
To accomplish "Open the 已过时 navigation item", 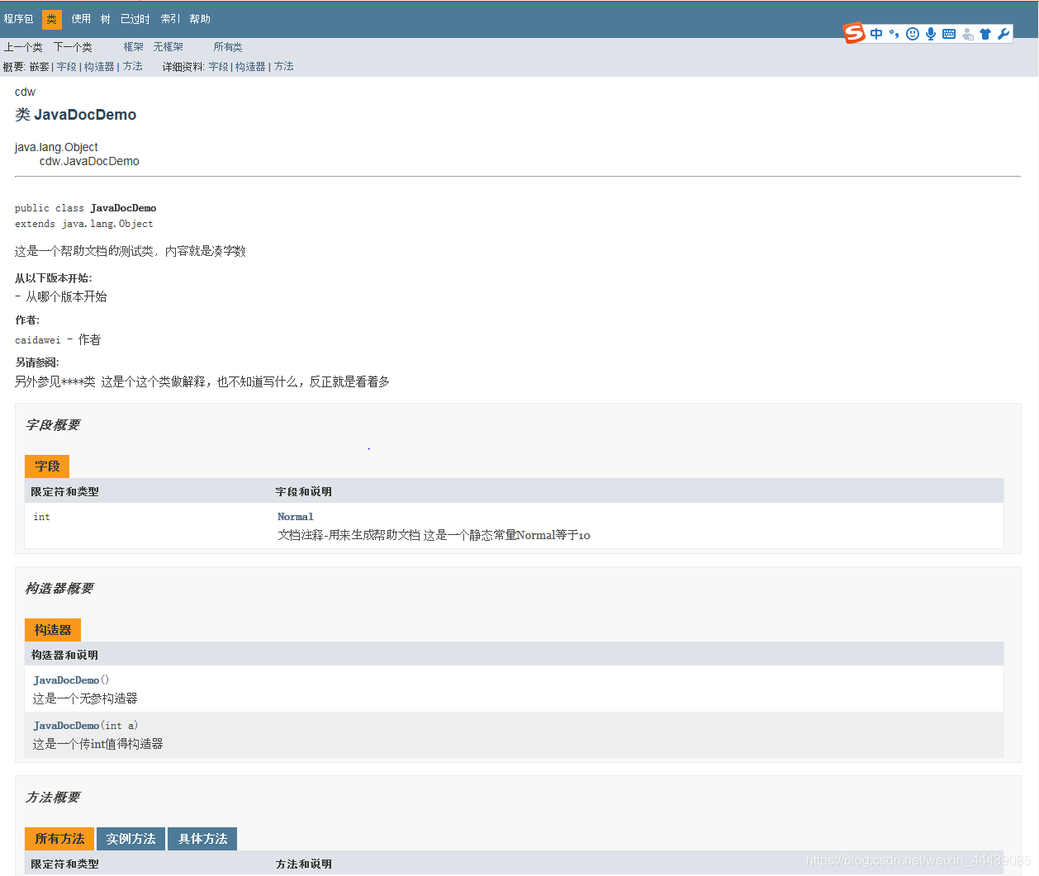I will (135, 19).
